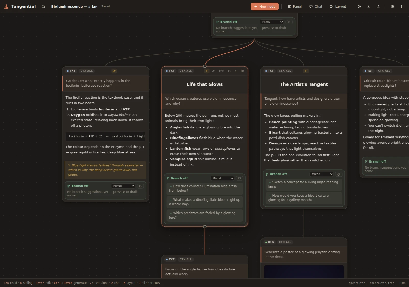The height and width of the screenshot is (287, 409).
Task: Click TXT type badge on streetlights critique node
Action: click(x=369, y=71)
